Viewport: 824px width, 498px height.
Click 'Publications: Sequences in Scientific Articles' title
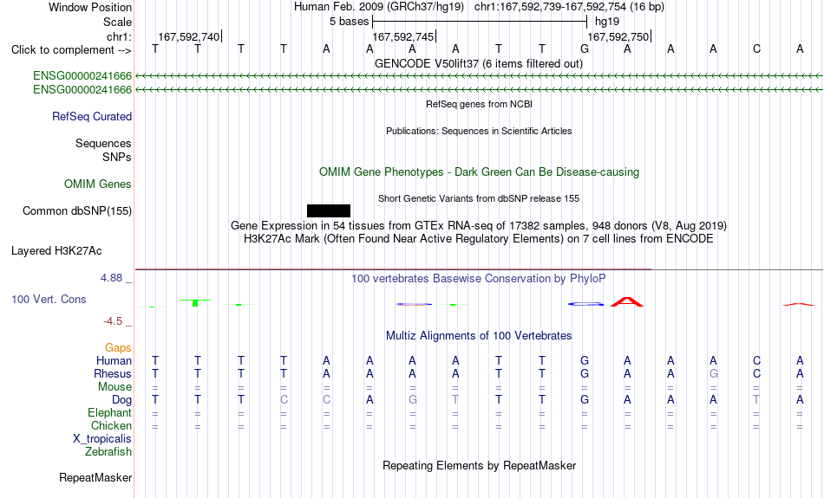[x=479, y=131]
